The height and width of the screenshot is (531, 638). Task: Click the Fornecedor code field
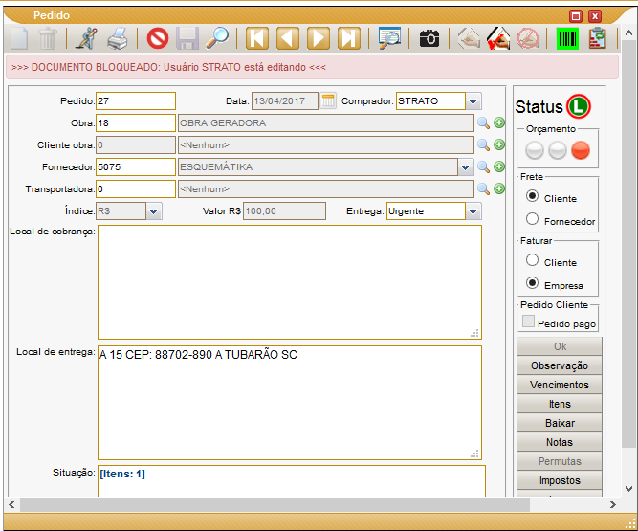(136, 166)
